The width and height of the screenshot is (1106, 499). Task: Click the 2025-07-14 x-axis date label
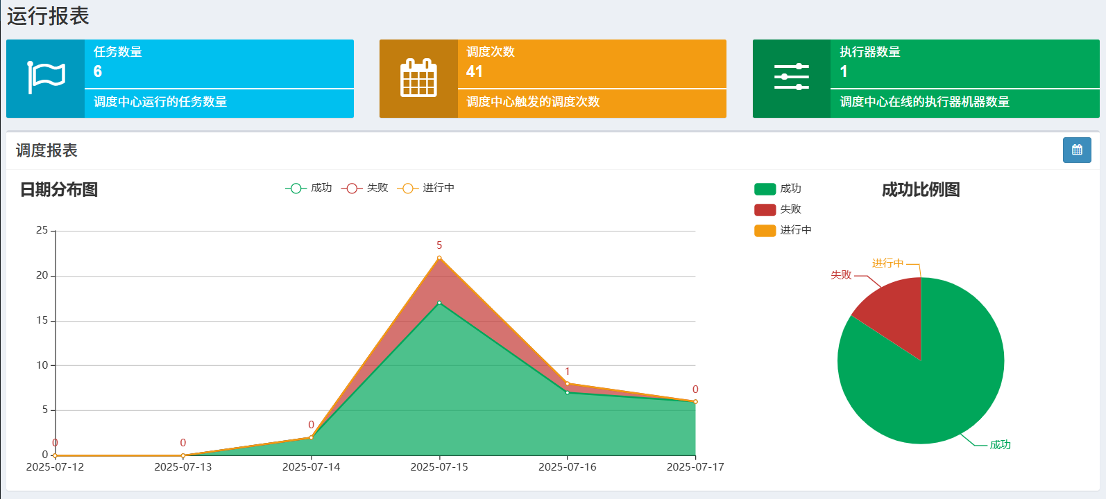click(x=311, y=467)
